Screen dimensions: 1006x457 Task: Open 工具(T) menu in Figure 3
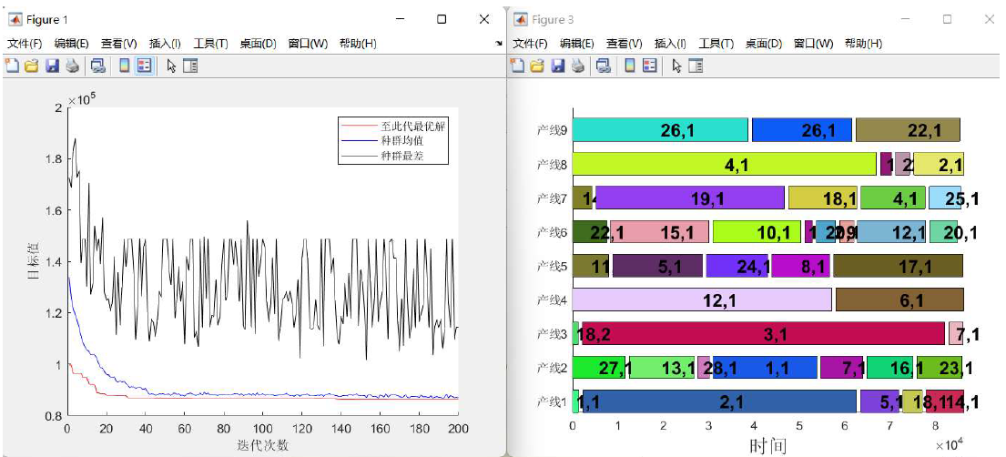pyautogui.click(x=716, y=44)
